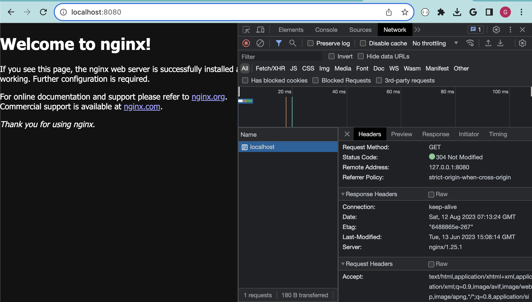
Task: Collapse the Response Headers section
Action: [343, 194]
